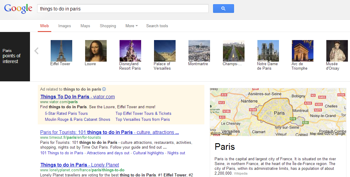The image size is (350, 177).
Task: Click the Arc de Triomphe caption
Action: point(300,66)
